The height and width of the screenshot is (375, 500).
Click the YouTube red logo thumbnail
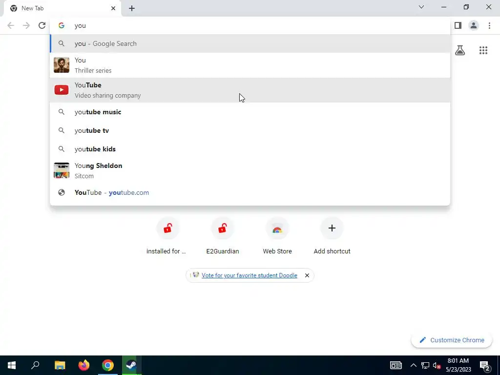[62, 90]
